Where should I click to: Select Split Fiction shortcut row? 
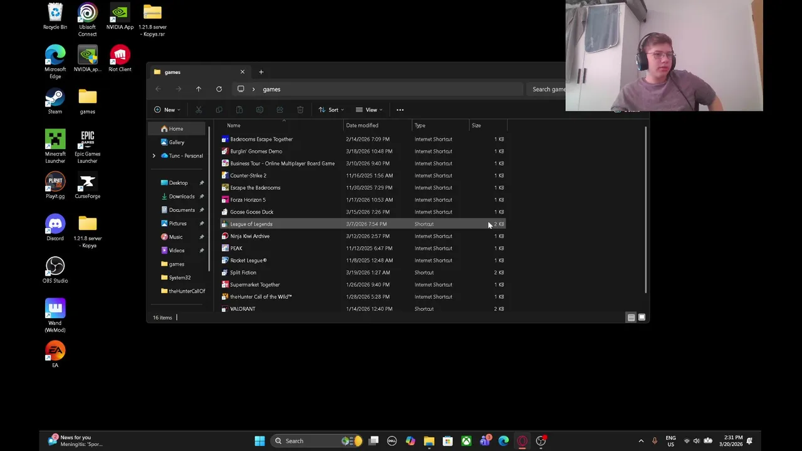363,272
